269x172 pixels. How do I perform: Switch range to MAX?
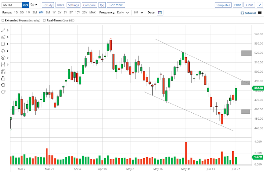pos(92,12)
